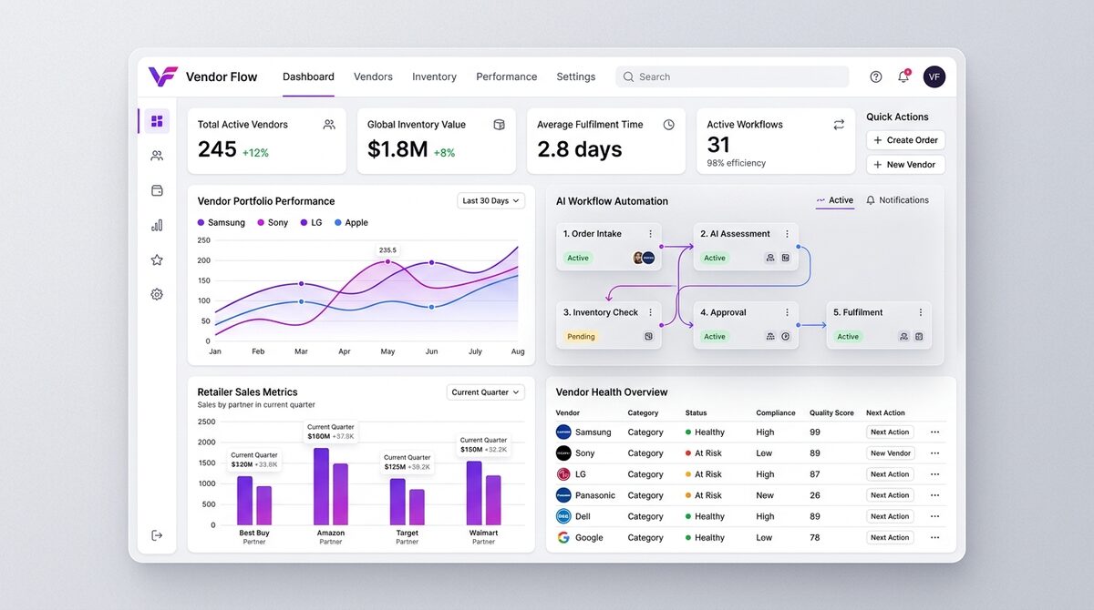Open the Inventory tab
The width and height of the screenshot is (1094, 610).
click(x=434, y=76)
